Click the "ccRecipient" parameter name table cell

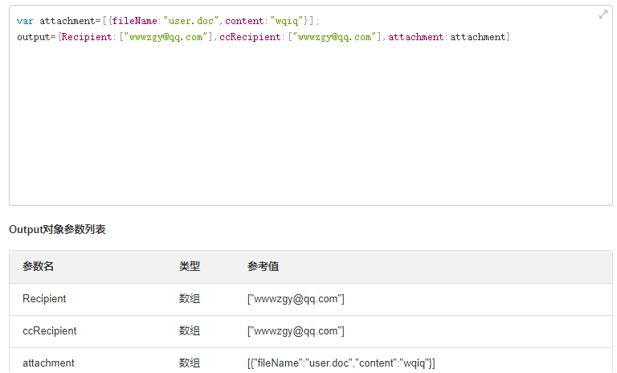(50, 331)
